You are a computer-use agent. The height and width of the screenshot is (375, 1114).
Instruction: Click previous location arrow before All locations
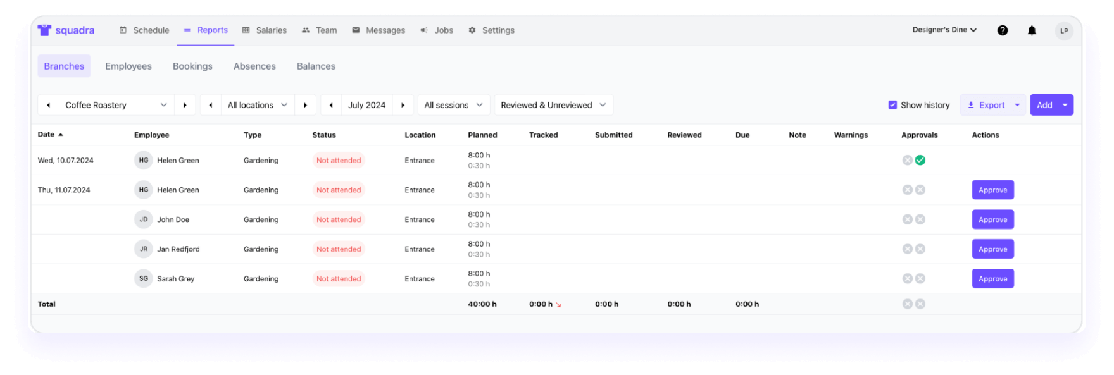(x=211, y=105)
